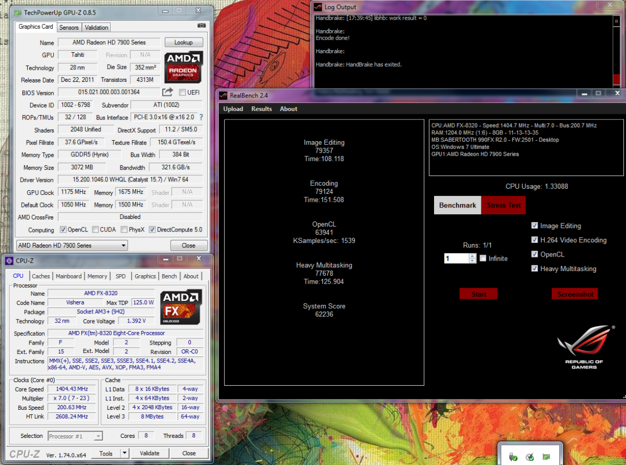Decrease the Runs count with the down arrow
Image resolution: width=626 pixels, height=465 pixels.
point(473,261)
